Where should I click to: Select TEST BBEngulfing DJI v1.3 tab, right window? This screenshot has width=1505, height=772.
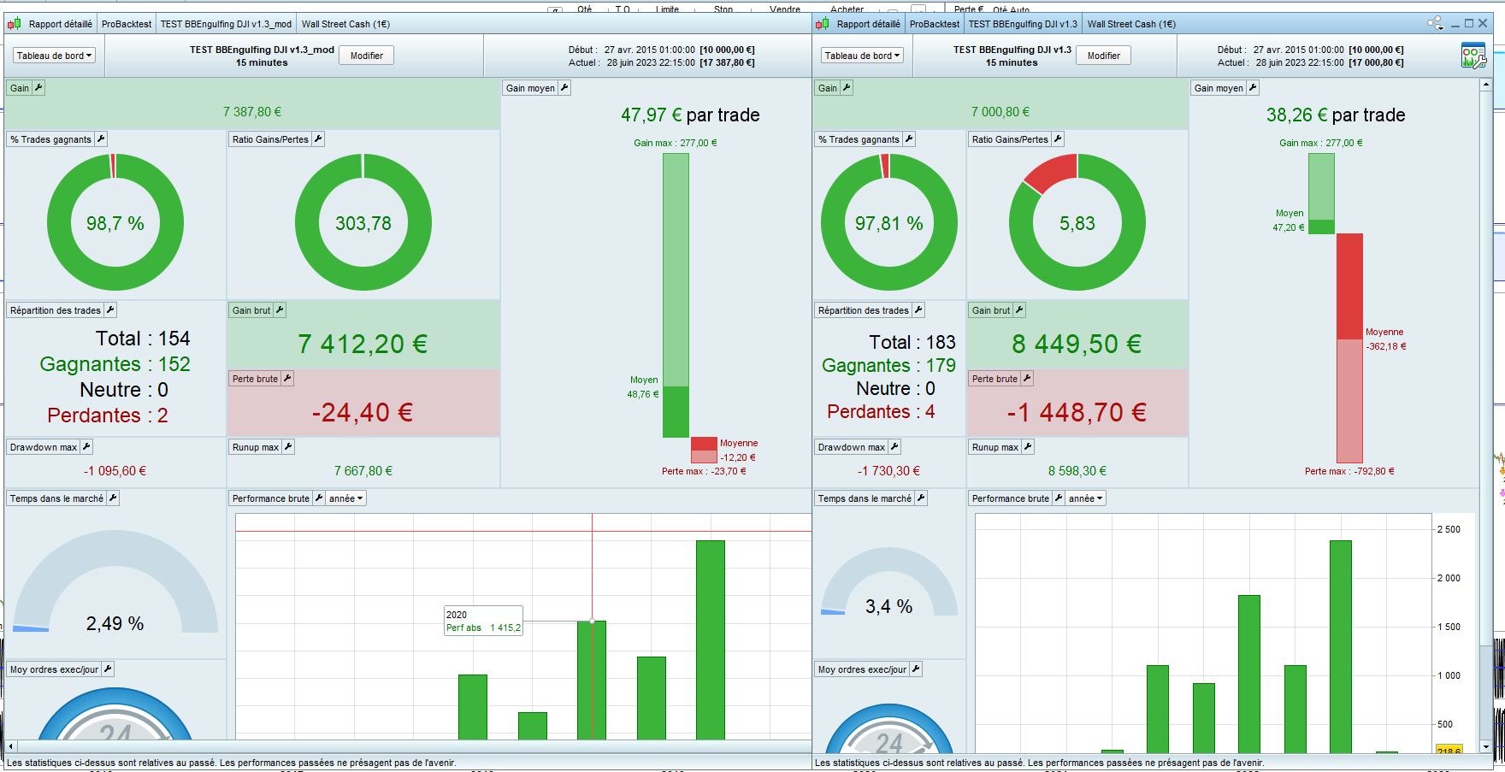click(x=1023, y=24)
